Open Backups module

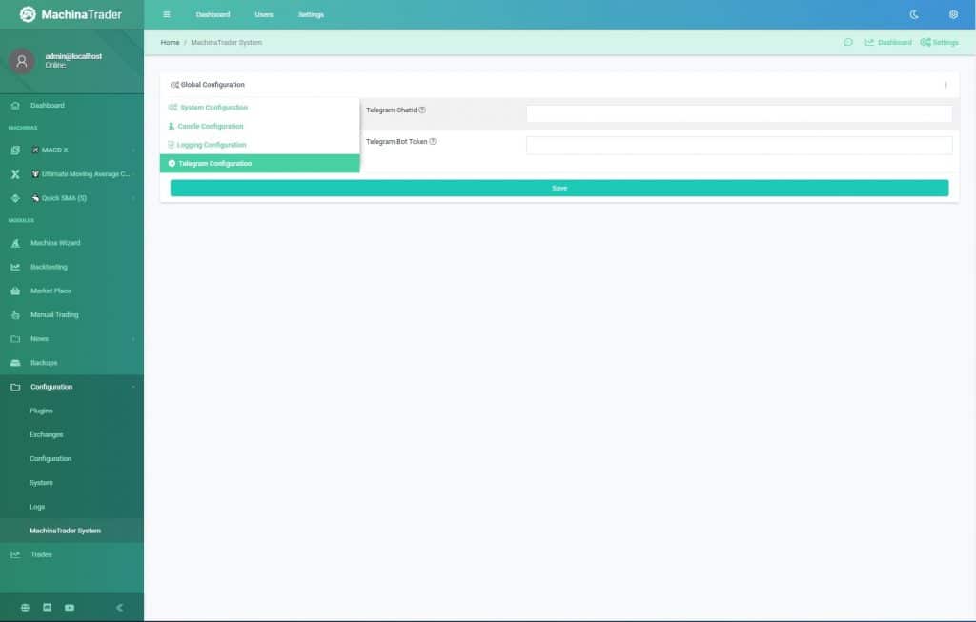(x=44, y=363)
